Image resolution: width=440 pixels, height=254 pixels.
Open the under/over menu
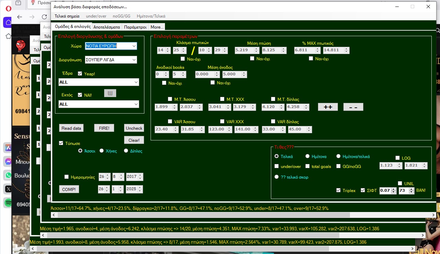[96, 16]
